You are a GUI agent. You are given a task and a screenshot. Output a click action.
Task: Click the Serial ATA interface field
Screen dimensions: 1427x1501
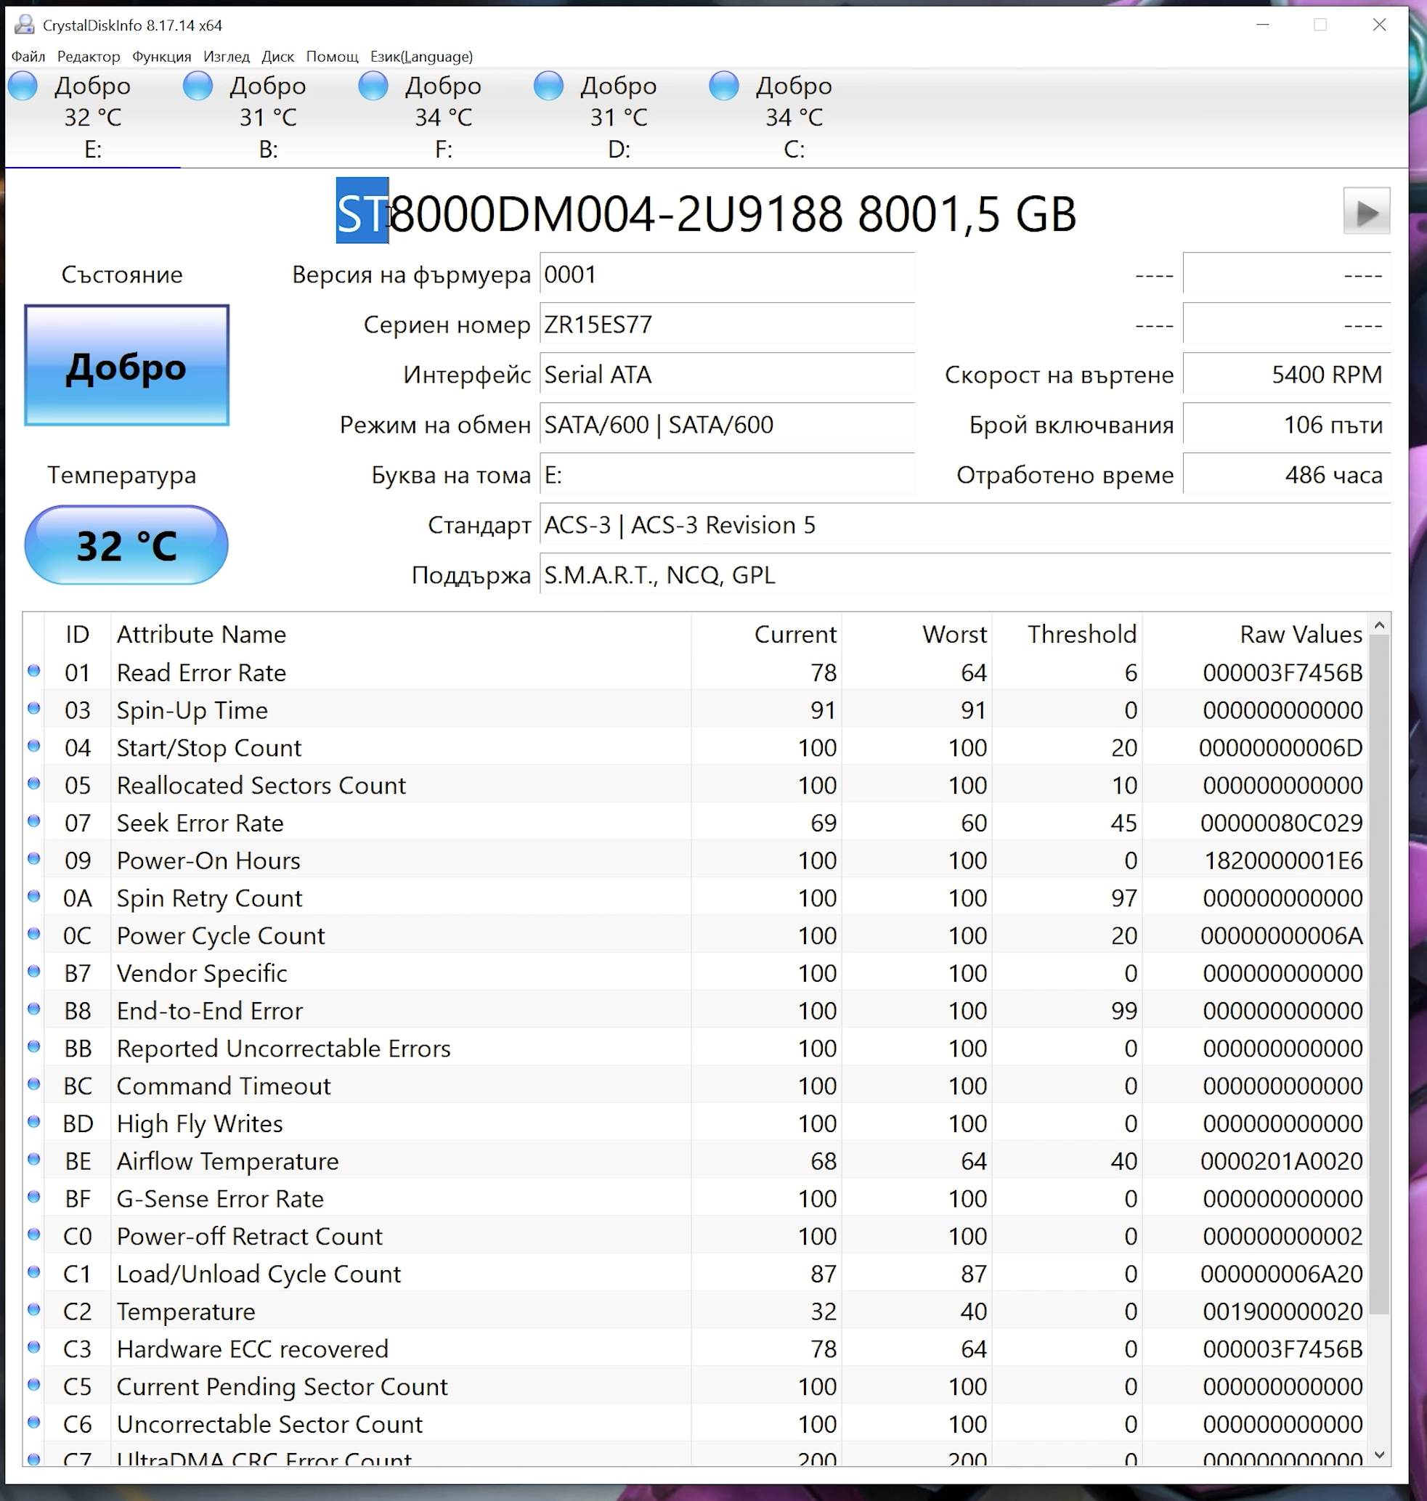[726, 374]
